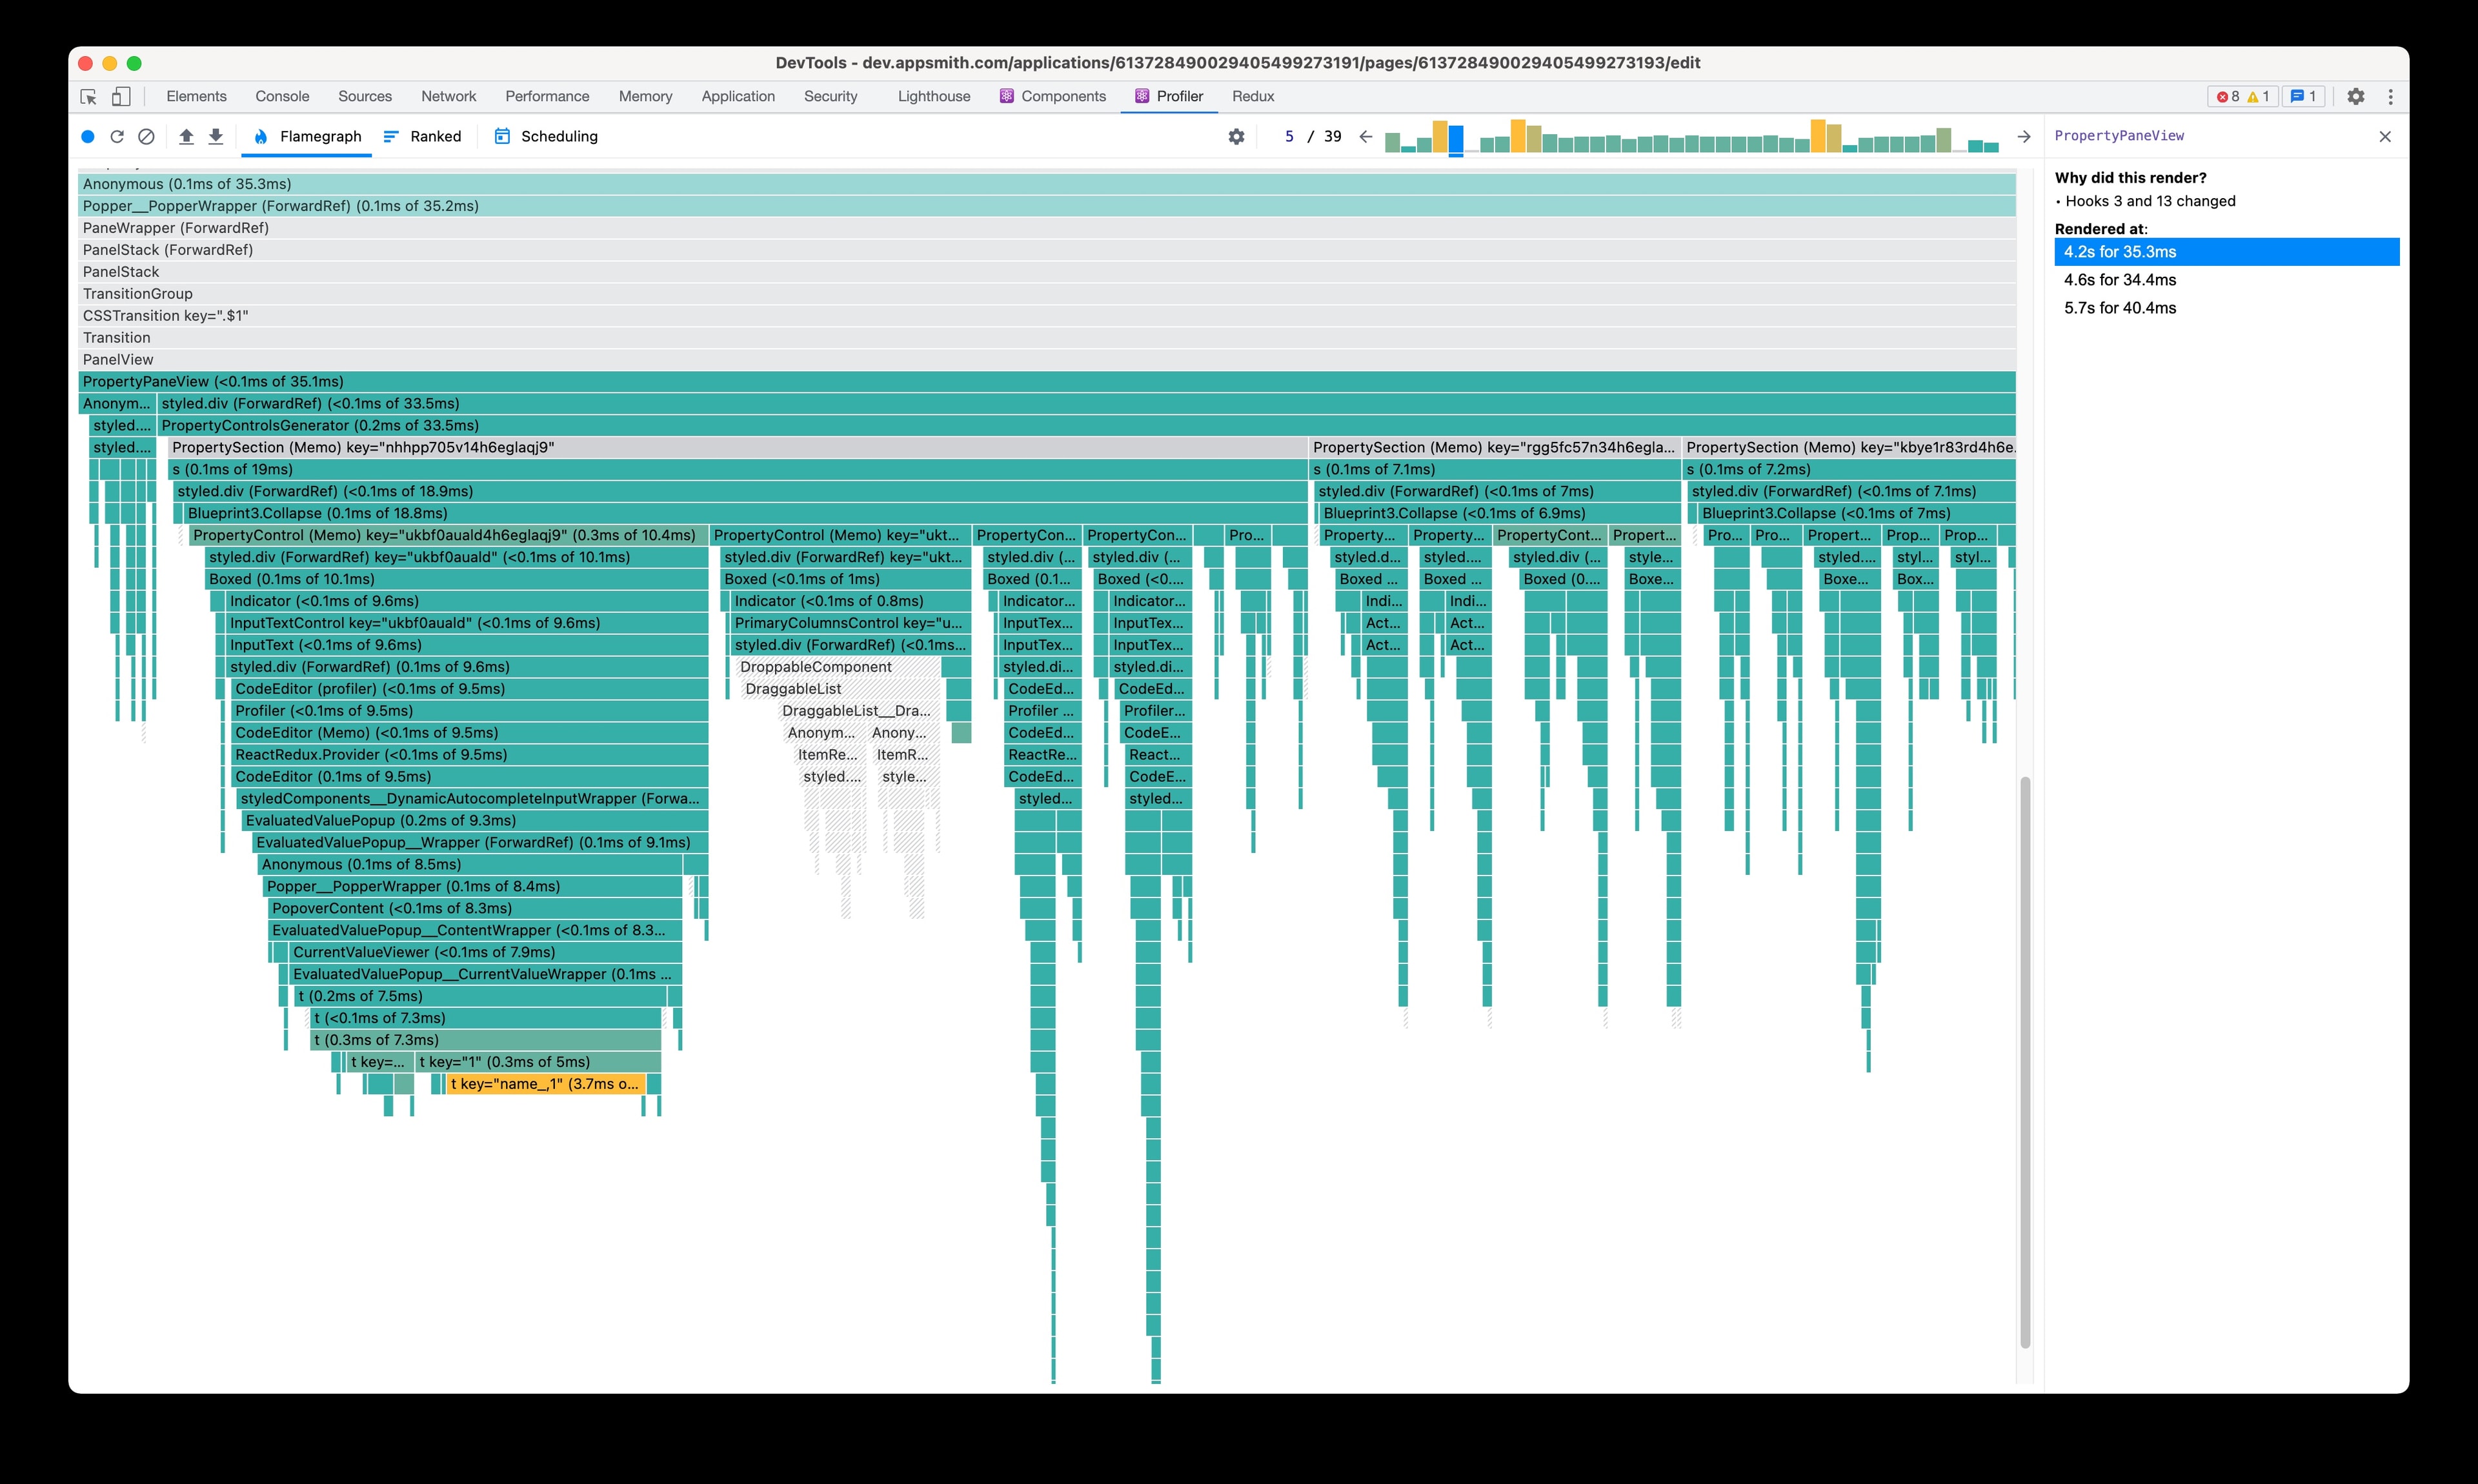Select PanelStack (ForwardRef) row
Screen dimensions: 2478x1484
point(1047,250)
